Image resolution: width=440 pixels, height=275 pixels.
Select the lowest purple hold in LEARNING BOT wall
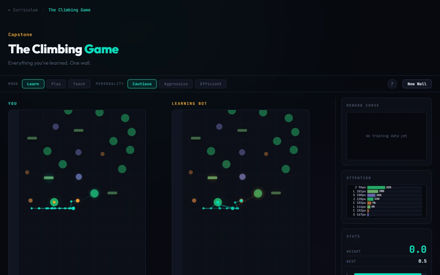pos(242,177)
